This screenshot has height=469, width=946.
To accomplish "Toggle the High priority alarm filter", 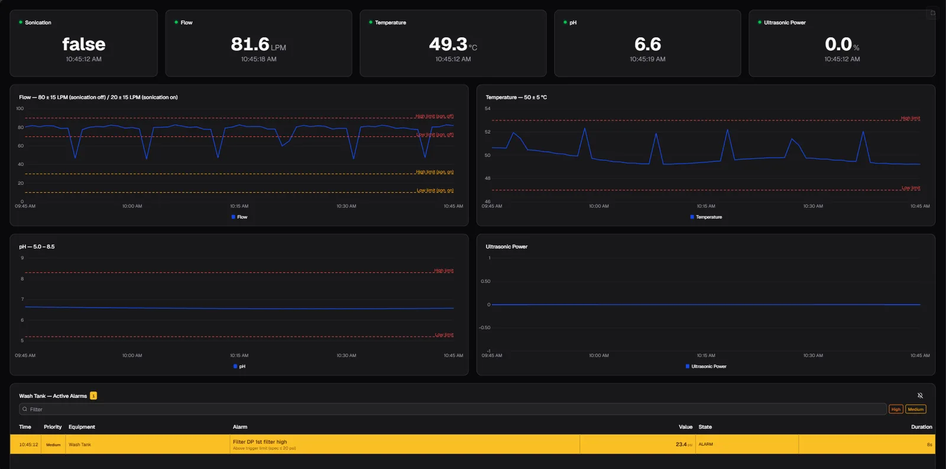I will (x=896, y=409).
